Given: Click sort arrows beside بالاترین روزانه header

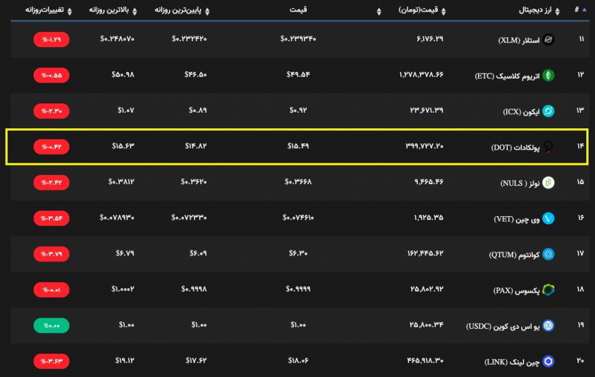Looking at the screenshot, I should 135,12.
